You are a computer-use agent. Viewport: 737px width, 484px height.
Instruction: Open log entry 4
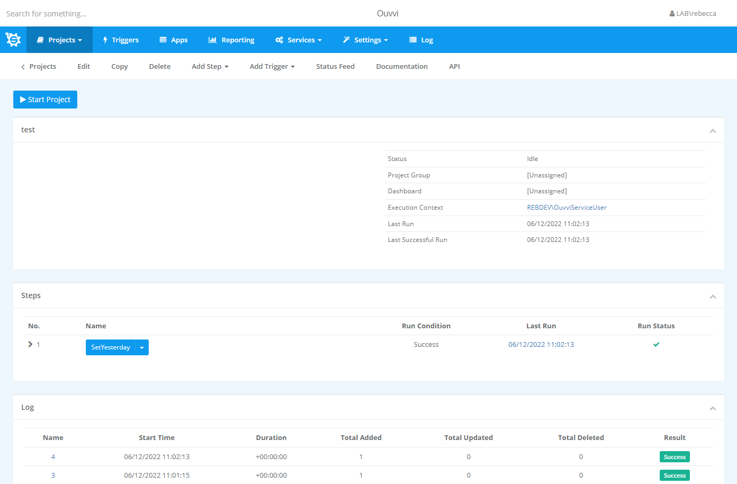tap(53, 456)
